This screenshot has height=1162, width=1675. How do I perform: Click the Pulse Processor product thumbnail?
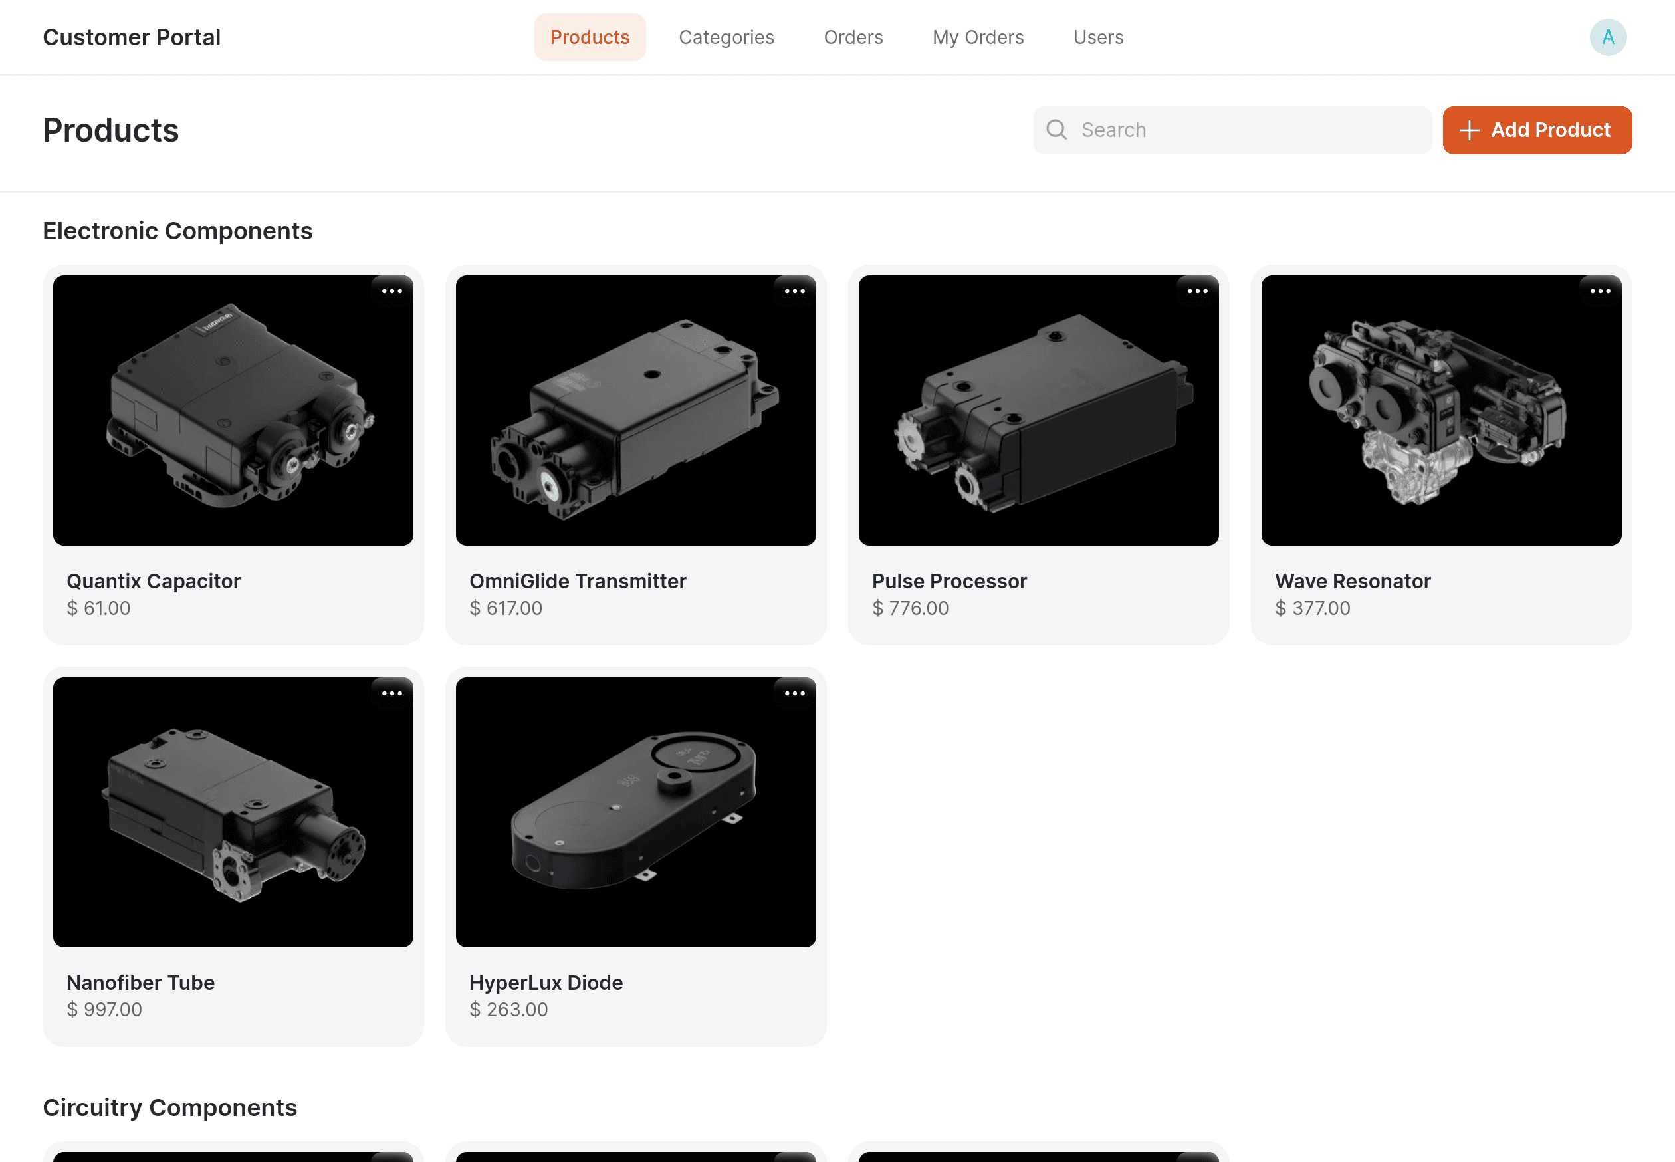click(x=1038, y=409)
